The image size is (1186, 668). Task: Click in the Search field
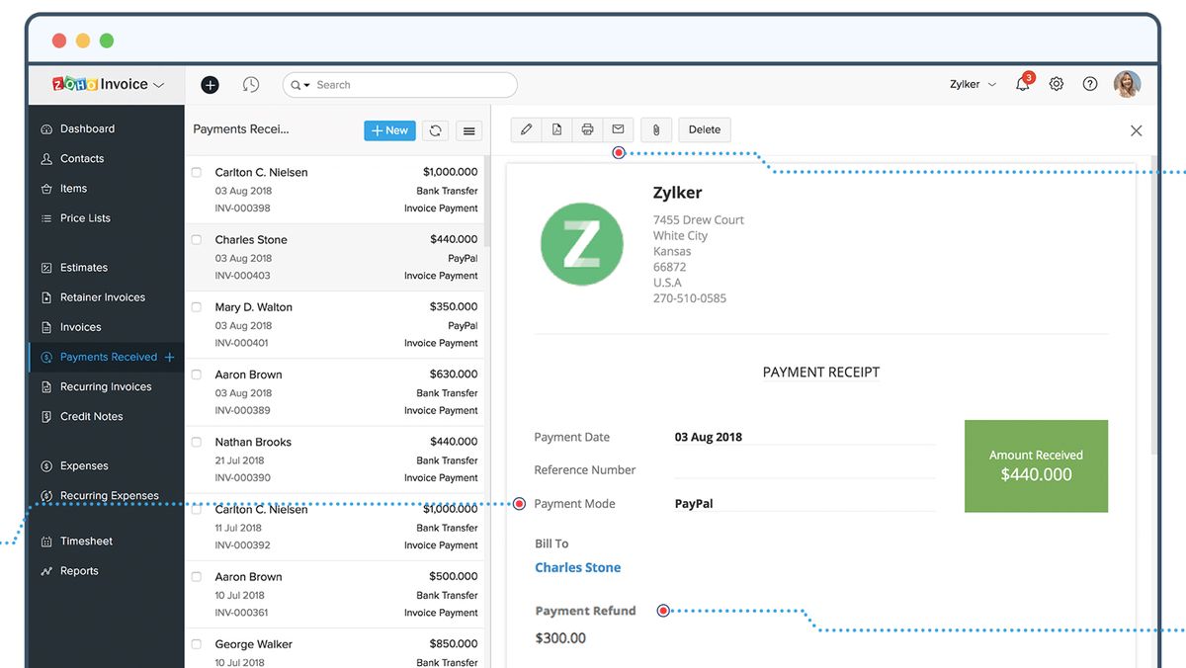pos(399,85)
